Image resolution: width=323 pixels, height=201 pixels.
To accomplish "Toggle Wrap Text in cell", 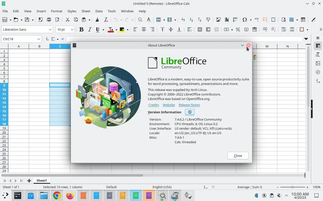I will coord(190,30).
